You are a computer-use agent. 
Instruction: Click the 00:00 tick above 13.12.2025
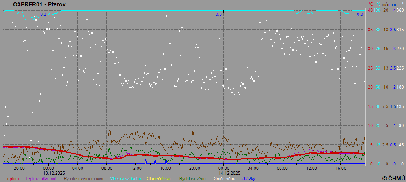(x=48, y=168)
